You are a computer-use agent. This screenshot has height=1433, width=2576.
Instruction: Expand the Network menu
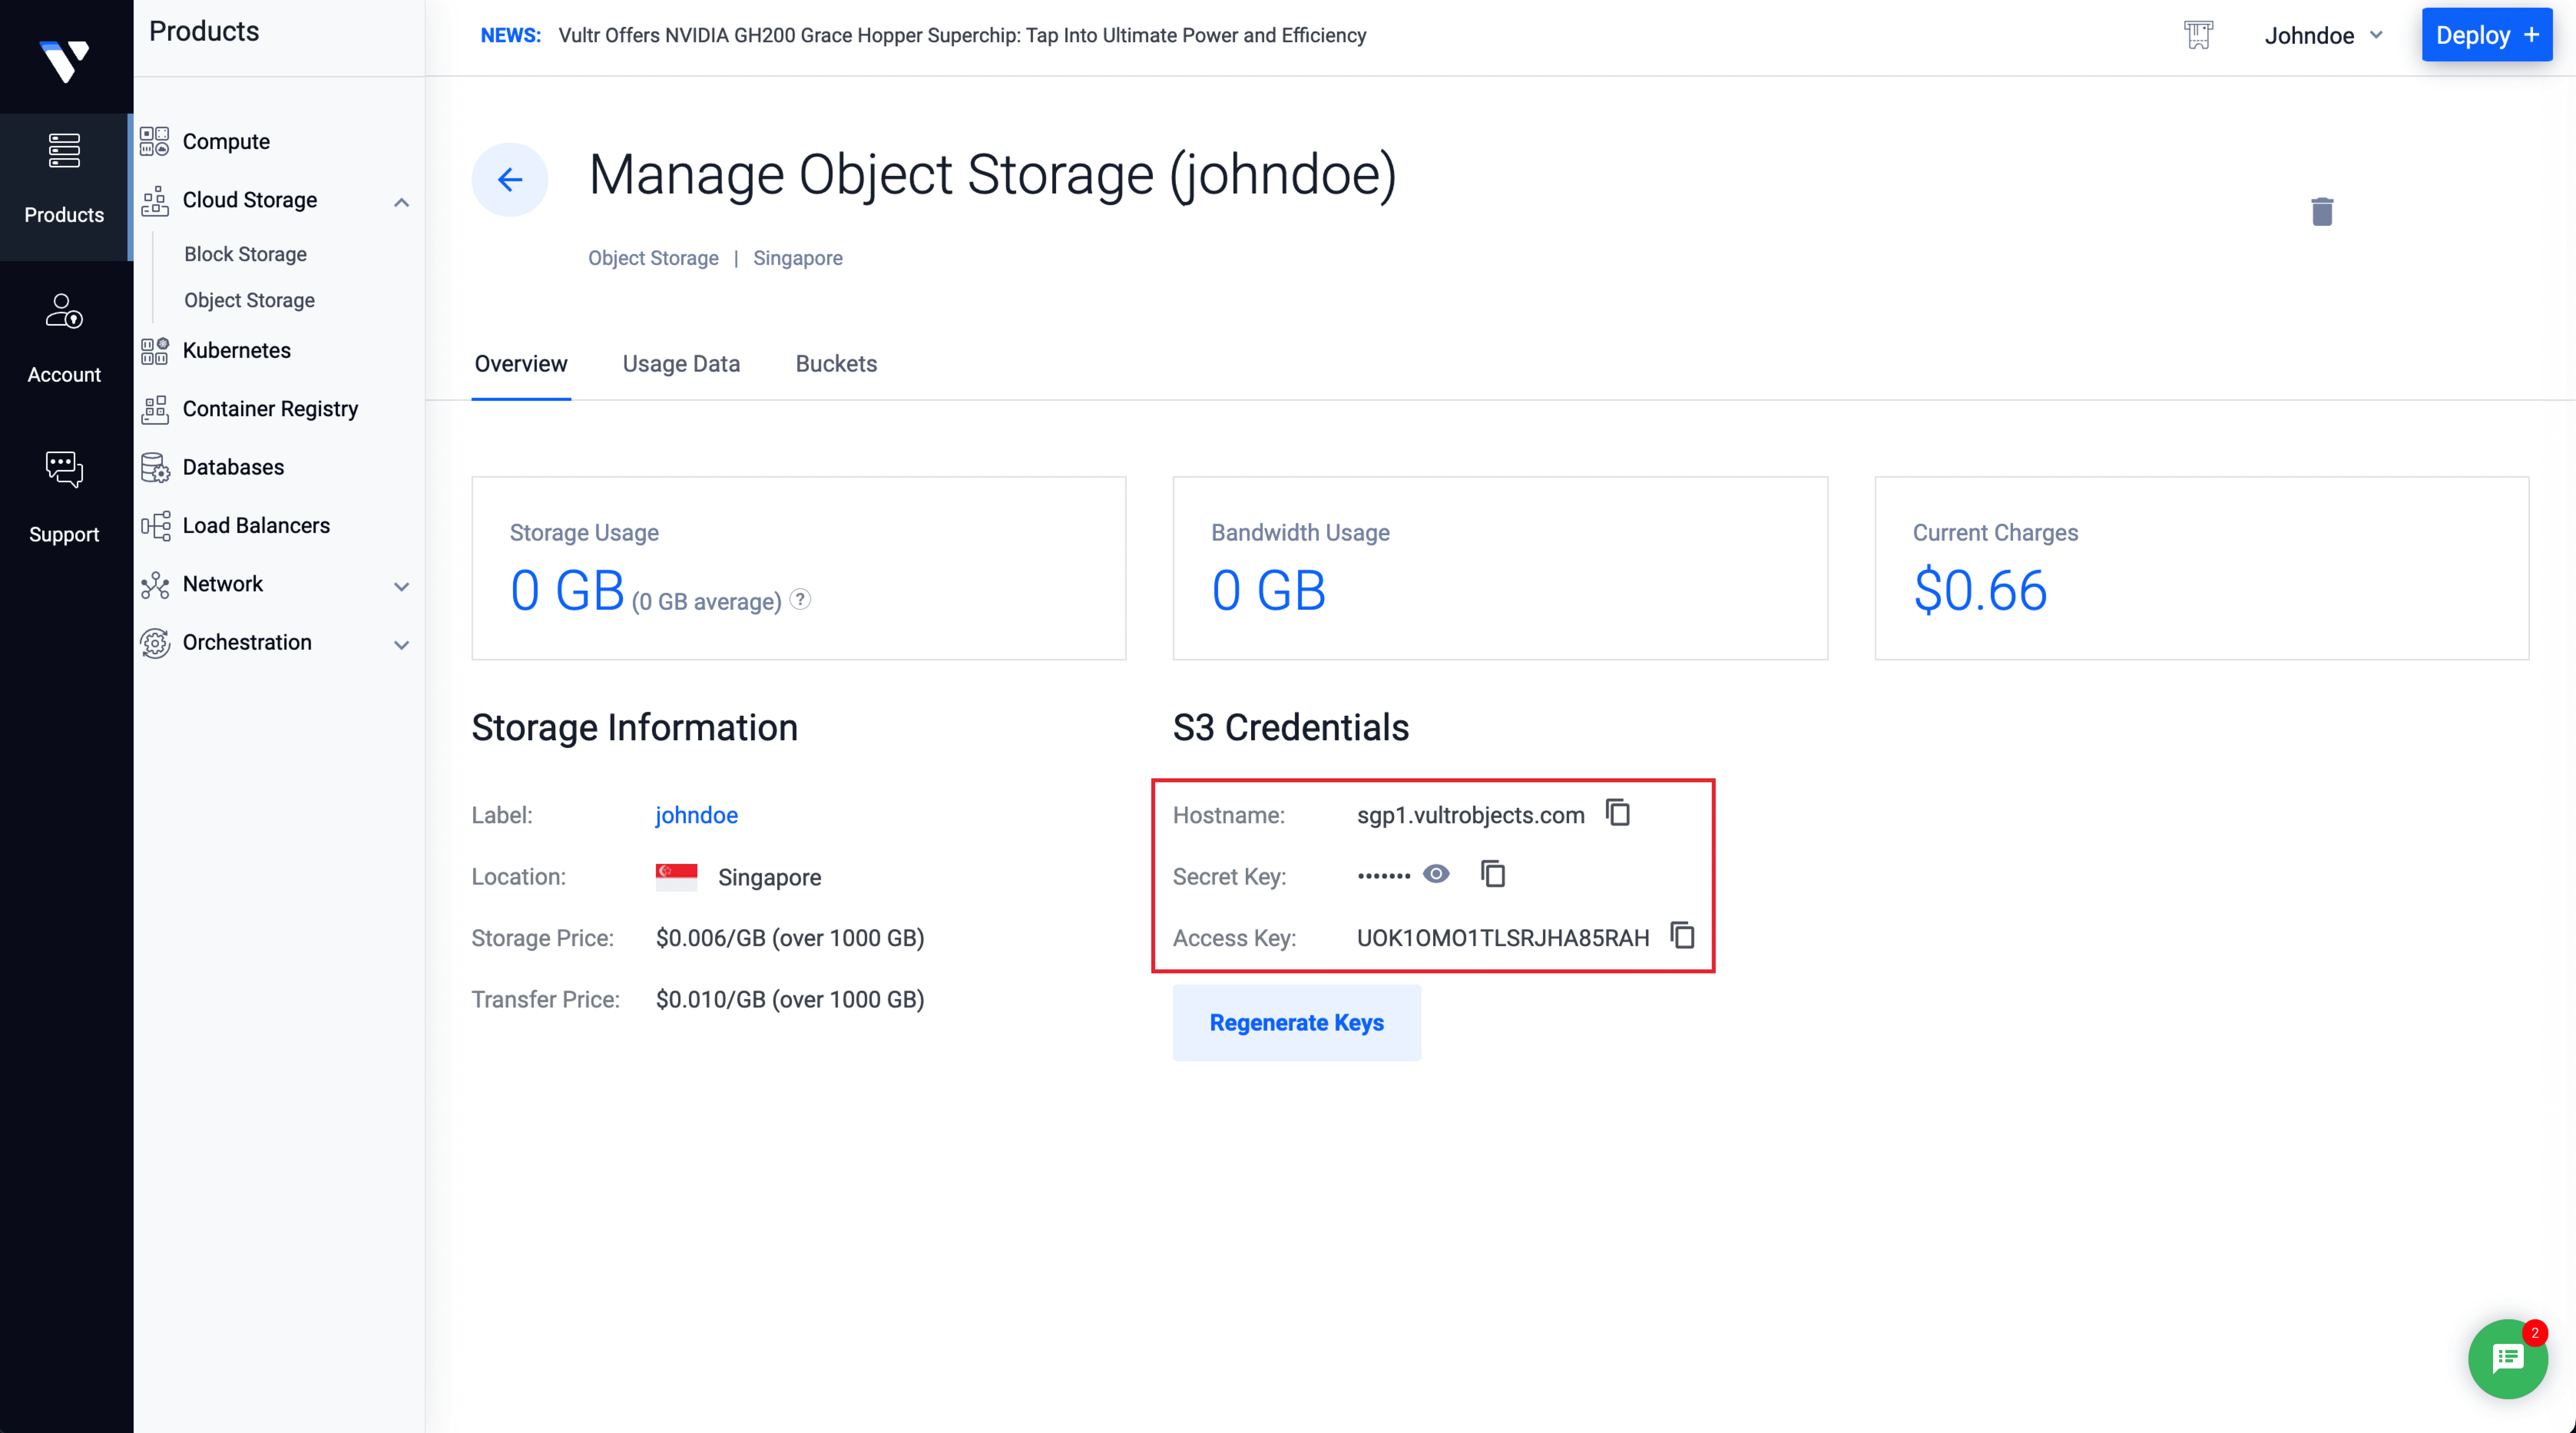pos(403,585)
